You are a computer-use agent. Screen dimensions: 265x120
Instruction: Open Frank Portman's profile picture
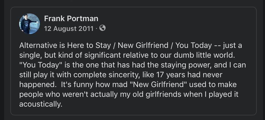29,24
